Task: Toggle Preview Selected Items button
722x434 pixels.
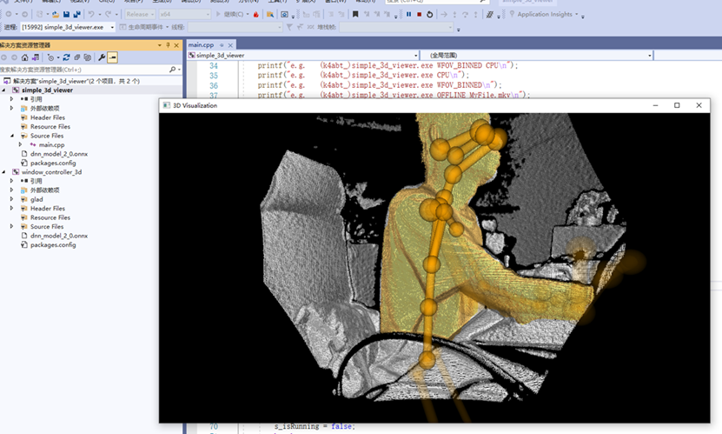Action: (113, 57)
